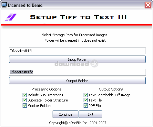
Task: Toggle Include Sub Directories checkbox
Action: coord(25,95)
